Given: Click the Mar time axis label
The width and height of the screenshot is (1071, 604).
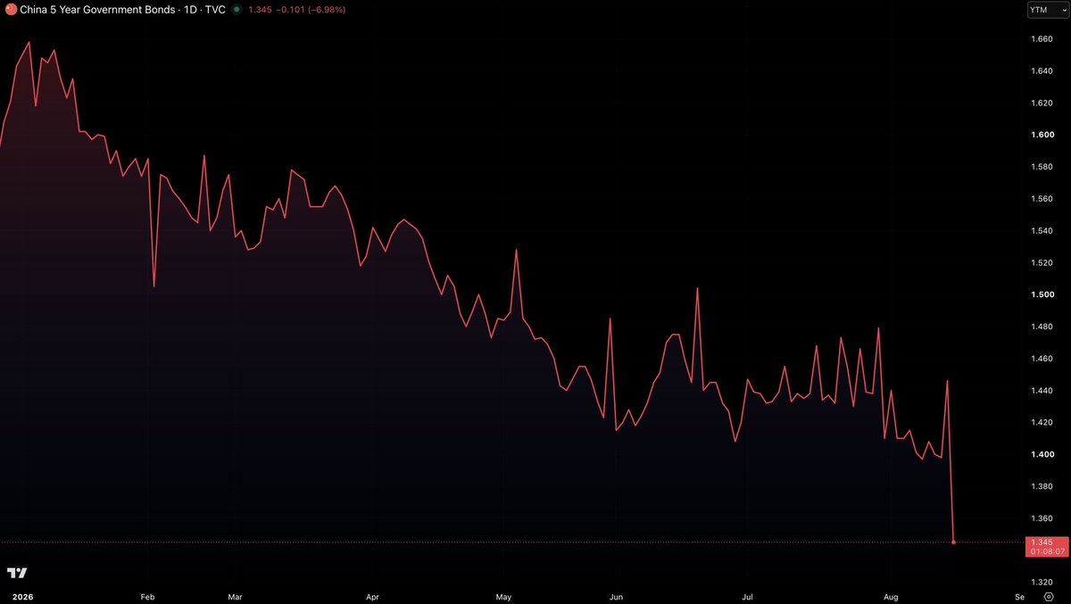Looking at the screenshot, I should click(236, 595).
